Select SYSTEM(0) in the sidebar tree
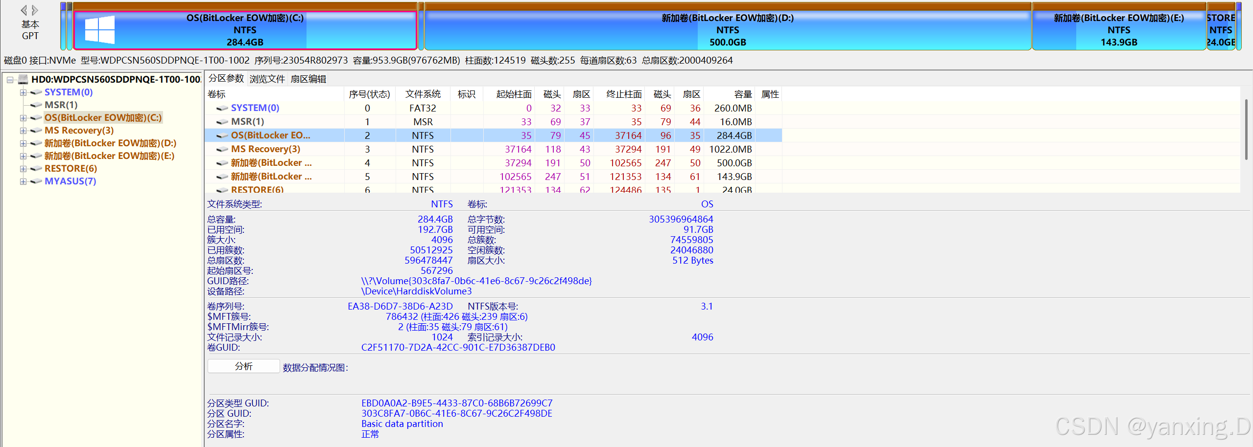This screenshot has width=1253, height=447. point(68,92)
